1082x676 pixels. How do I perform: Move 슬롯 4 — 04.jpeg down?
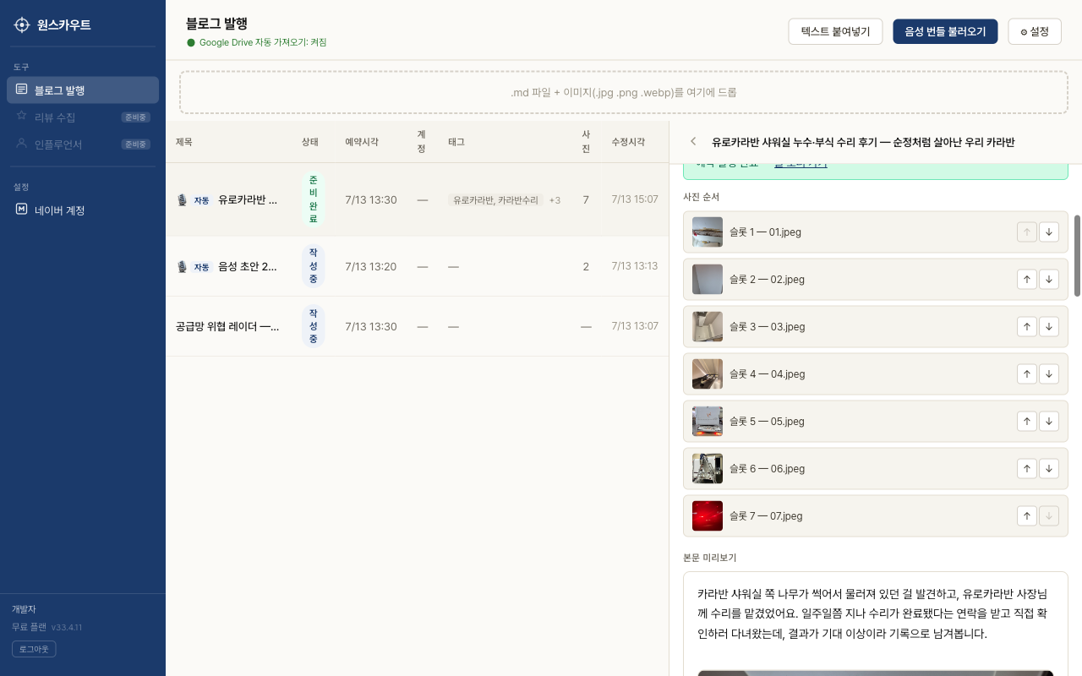pyautogui.click(x=1049, y=373)
